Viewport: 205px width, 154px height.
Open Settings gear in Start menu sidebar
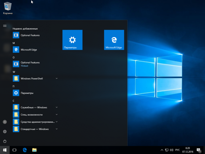(5, 131)
